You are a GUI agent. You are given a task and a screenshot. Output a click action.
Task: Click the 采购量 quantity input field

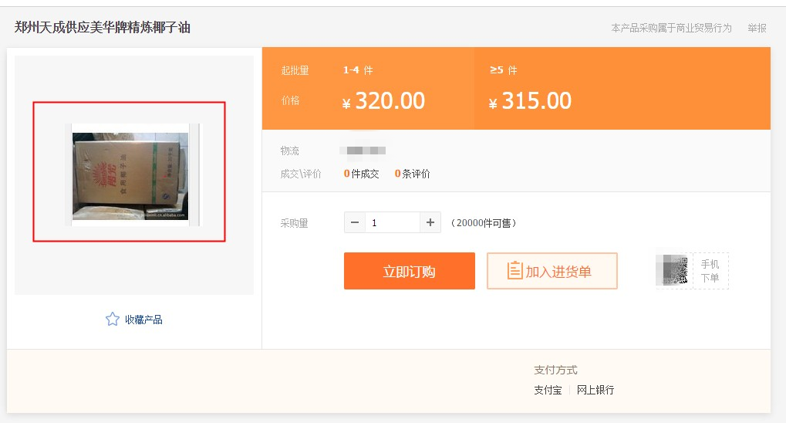click(x=392, y=222)
